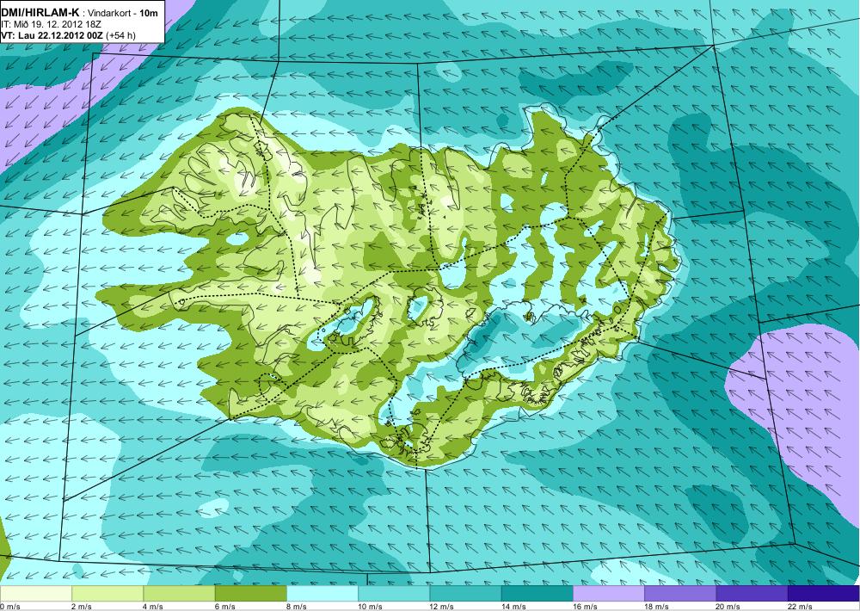Select the lavender 16–18 m/s legend swatch
The width and height of the screenshot is (860, 611).
coord(609,594)
